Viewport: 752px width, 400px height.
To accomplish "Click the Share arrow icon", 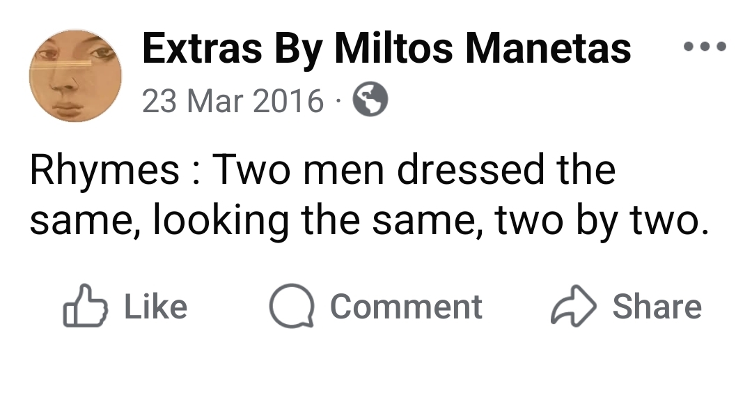I will (x=574, y=307).
